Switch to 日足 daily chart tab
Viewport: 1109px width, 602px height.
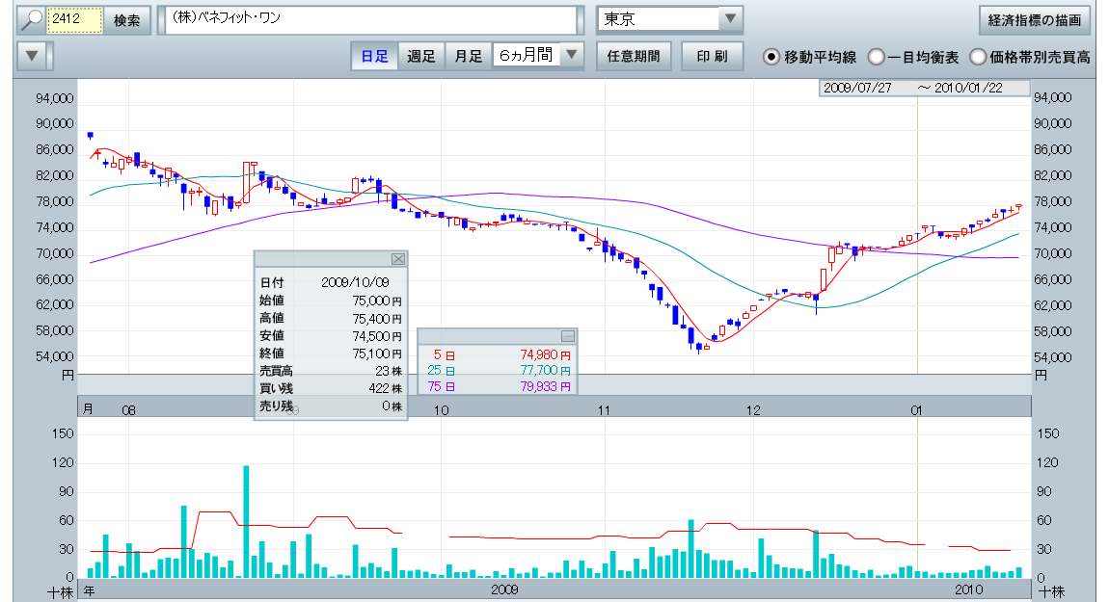(x=374, y=56)
